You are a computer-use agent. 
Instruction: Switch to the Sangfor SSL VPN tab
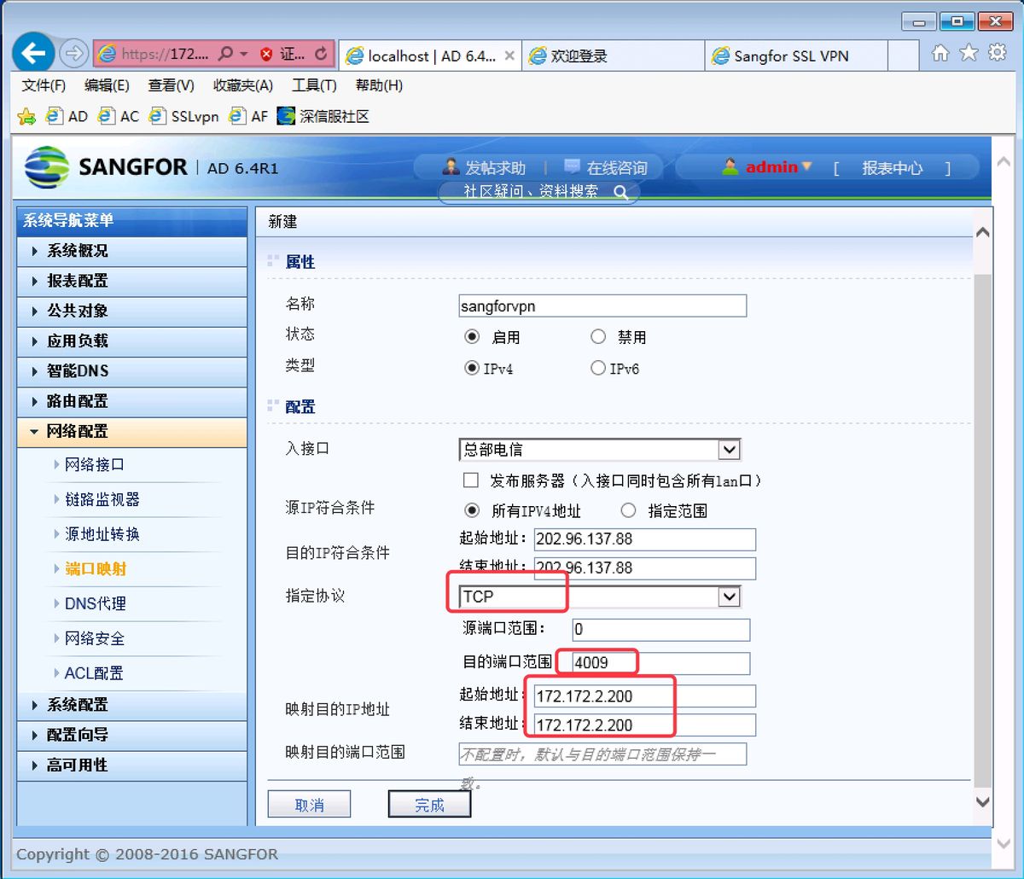point(795,55)
